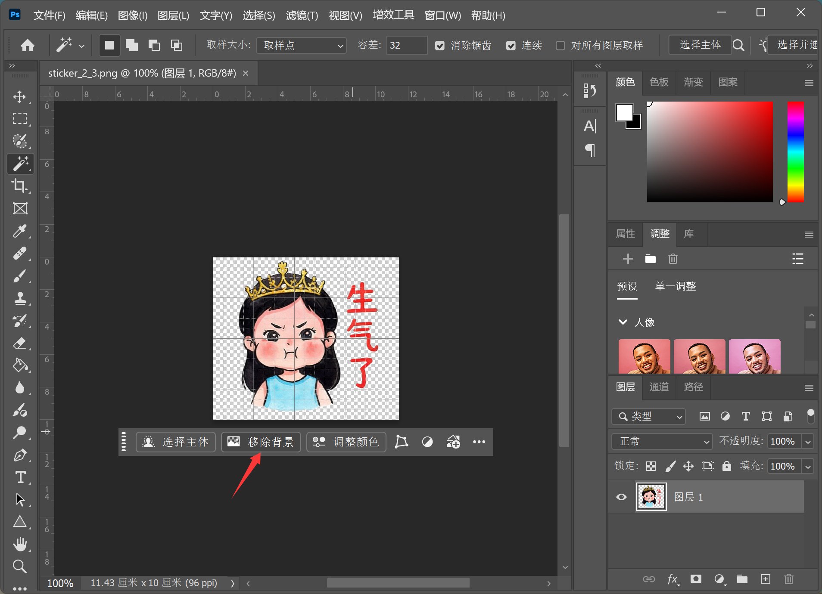This screenshot has height=594, width=822.
Task: Enable 对所有图层取样 checkbox
Action: click(x=560, y=46)
